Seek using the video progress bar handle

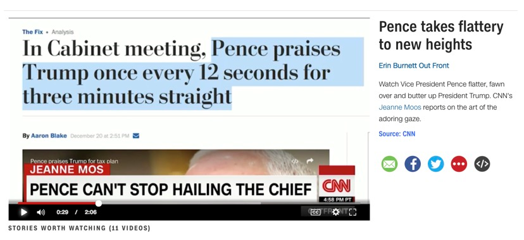click(x=98, y=203)
